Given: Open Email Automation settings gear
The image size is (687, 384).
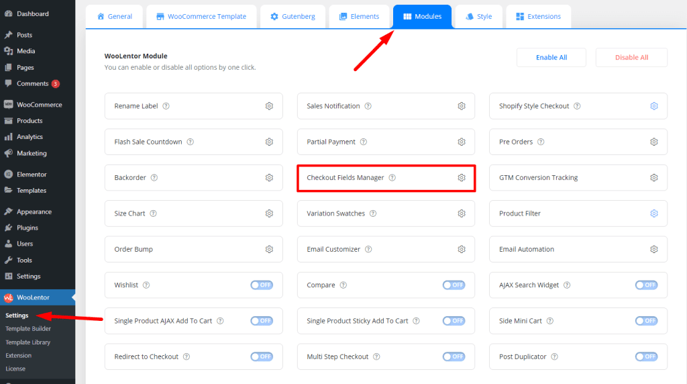Looking at the screenshot, I should coord(653,250).
